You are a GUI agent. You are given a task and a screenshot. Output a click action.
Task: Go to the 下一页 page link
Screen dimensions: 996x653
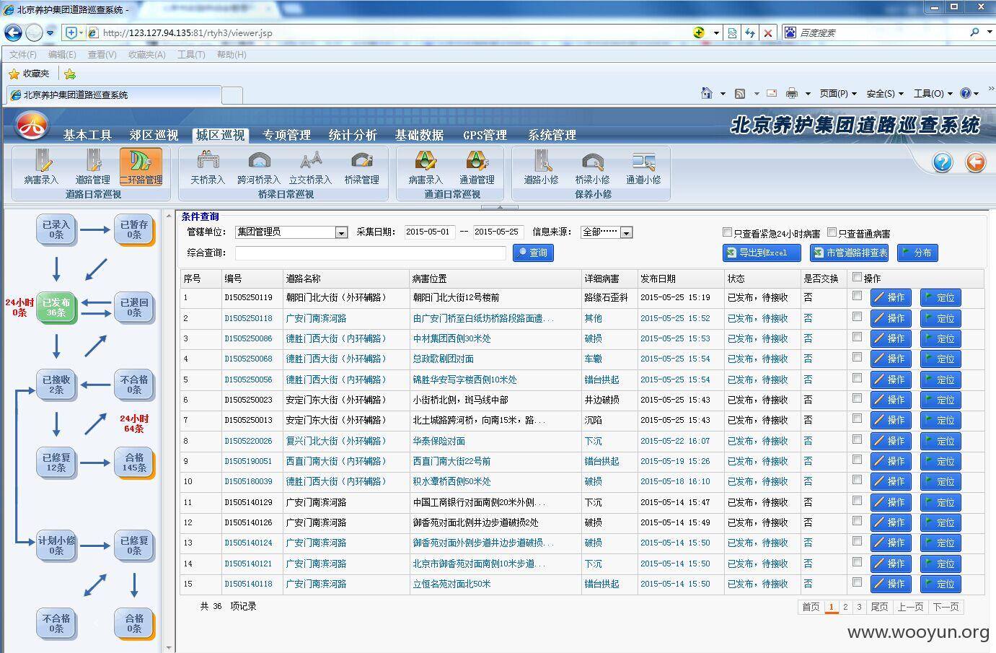(946, 607)
